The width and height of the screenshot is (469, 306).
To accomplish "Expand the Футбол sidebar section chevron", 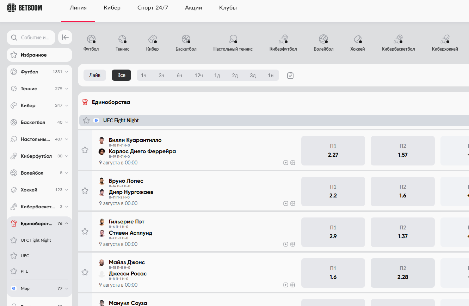I will point(67,72).
